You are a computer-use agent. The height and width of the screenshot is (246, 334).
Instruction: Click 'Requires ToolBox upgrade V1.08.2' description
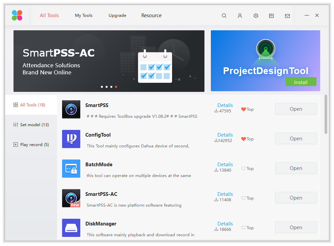pyautogui.click(x=142, y=116)
